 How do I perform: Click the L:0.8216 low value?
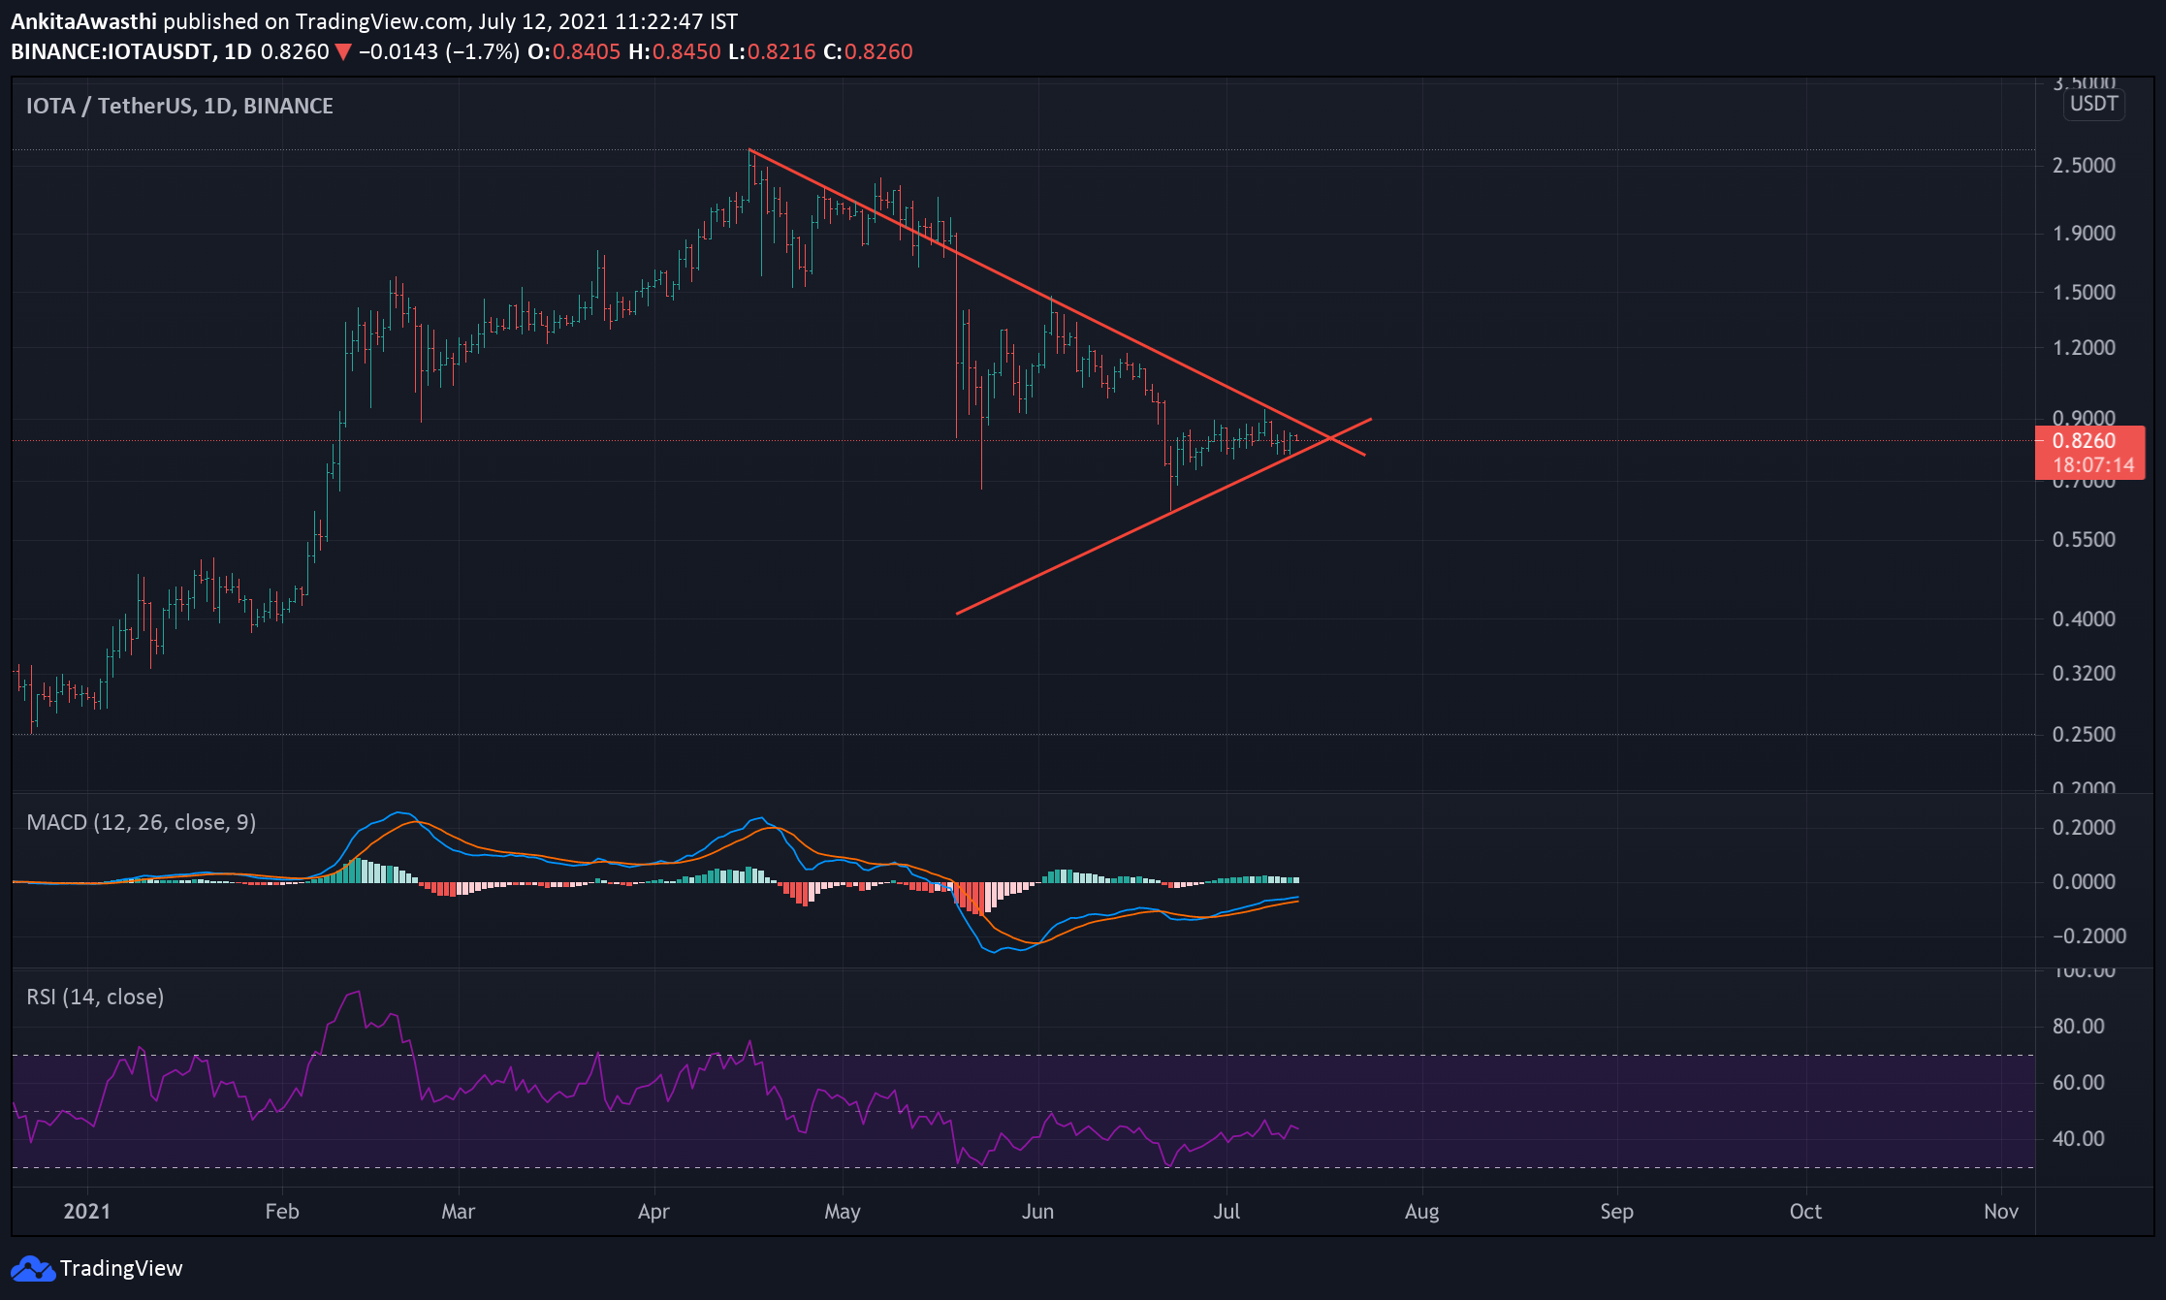772,51
